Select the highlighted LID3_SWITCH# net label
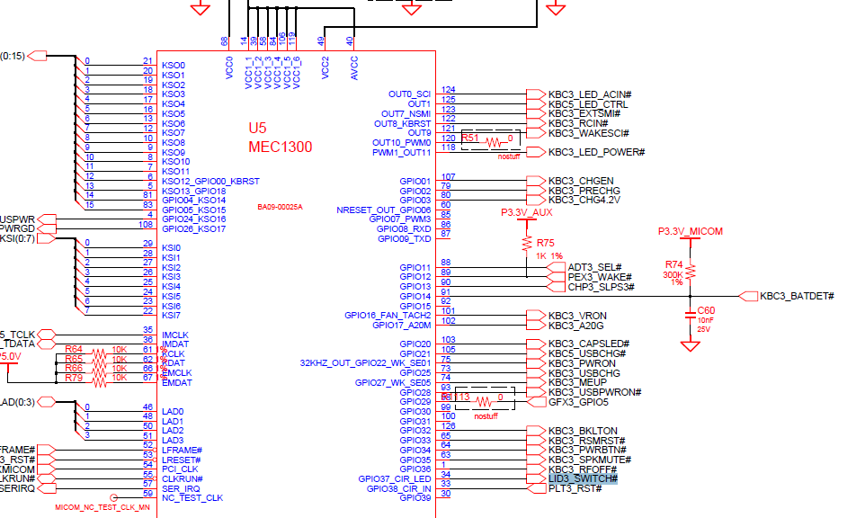The height and width of the screenshot is (518, 865). (583, 478)
